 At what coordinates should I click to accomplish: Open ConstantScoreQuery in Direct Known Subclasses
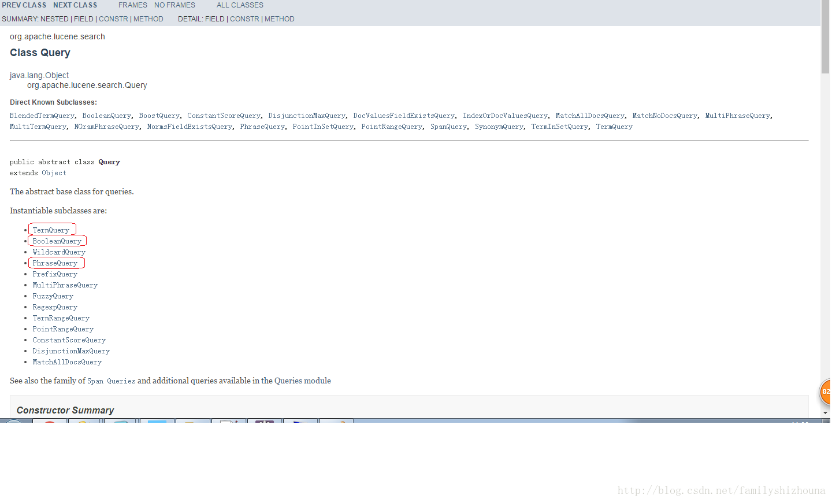(x=224, y=116)
